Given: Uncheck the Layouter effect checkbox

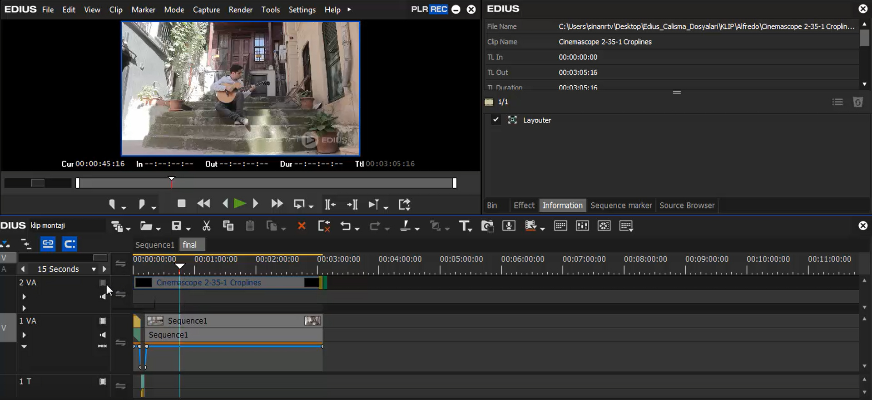Looking at the screenshot, I should 496,120.
